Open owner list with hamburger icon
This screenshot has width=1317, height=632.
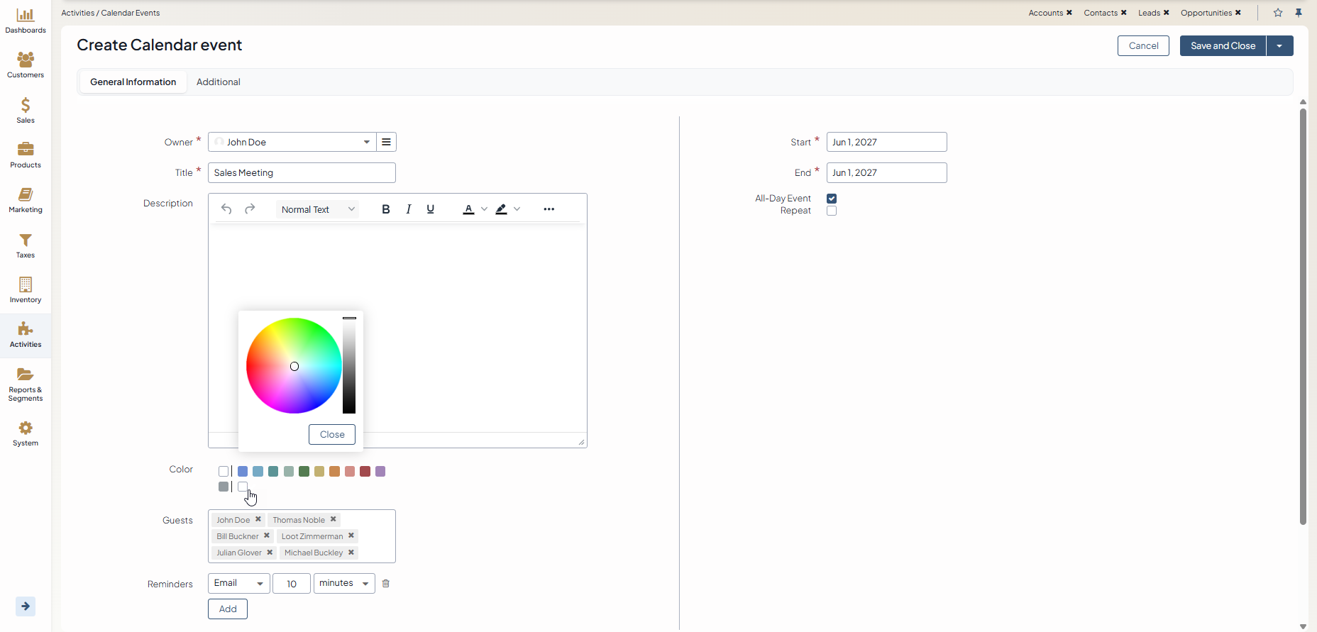(386, 142)
